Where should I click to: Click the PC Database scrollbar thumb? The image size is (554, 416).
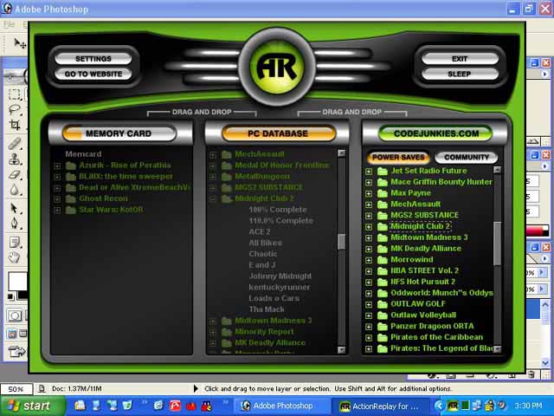point(341,242)
